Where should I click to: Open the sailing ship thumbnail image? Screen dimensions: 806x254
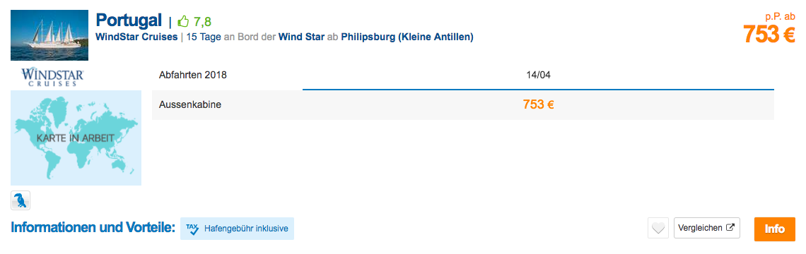[x=49, y=35]
